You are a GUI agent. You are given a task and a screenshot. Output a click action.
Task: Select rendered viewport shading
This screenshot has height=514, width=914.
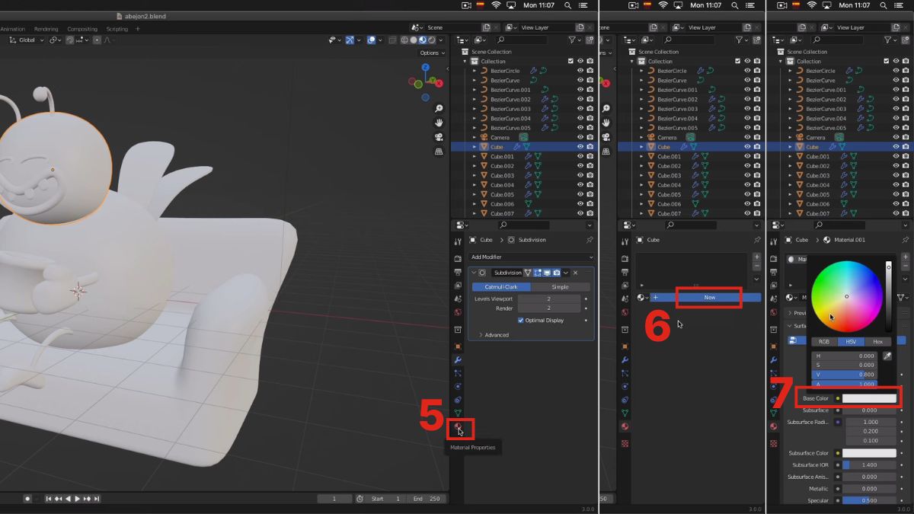(432, 40)
